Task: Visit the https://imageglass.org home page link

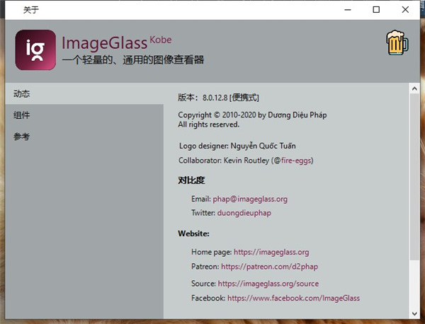Action: 271,252
